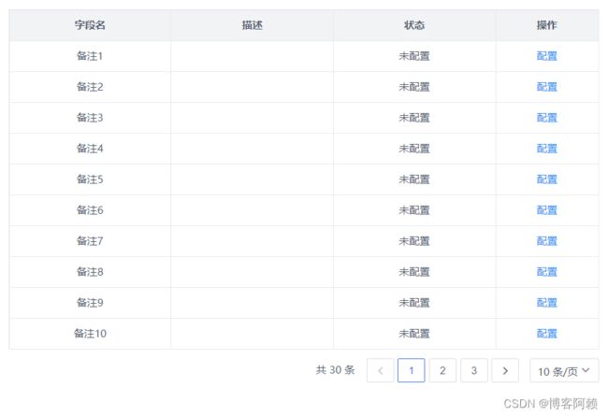Image resolution: width=608 pixels, height=416 pixels.
Task: Click 配置 link for 备注7
Action: click(x=547, y=241)
